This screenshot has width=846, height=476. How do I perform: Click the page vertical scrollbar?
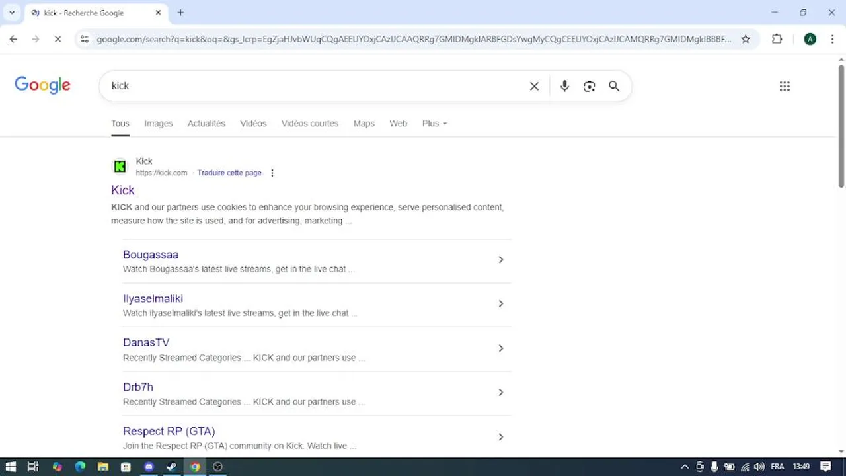click(x=841, y=126)
